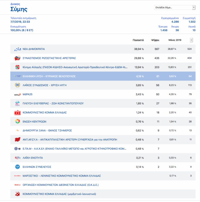Open ΜέΡΑ25 party name link
This screenshot has width=200, height=202.
click(x=27, y=94)
